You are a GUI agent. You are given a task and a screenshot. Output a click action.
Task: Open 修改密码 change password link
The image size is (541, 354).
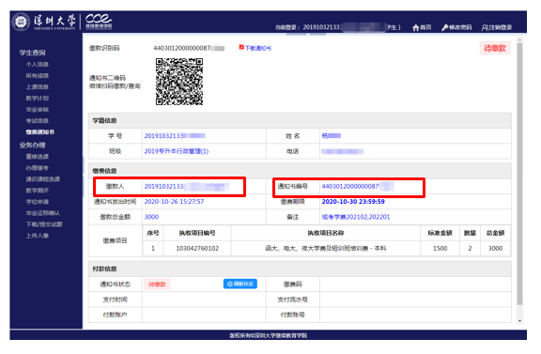pos(460,27)
